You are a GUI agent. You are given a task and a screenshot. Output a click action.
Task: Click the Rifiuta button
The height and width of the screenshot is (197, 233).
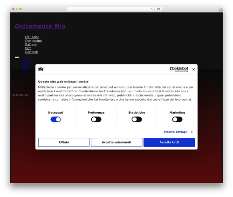[x=64, y=142]
